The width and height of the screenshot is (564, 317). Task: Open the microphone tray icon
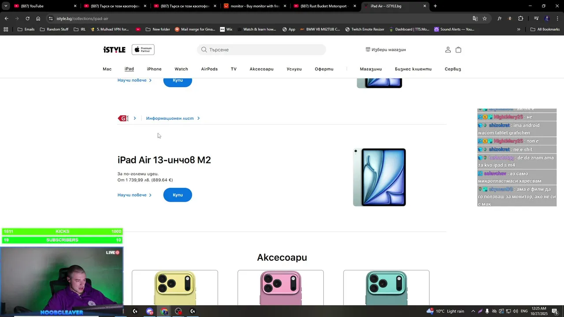click(x=487, y=311)
